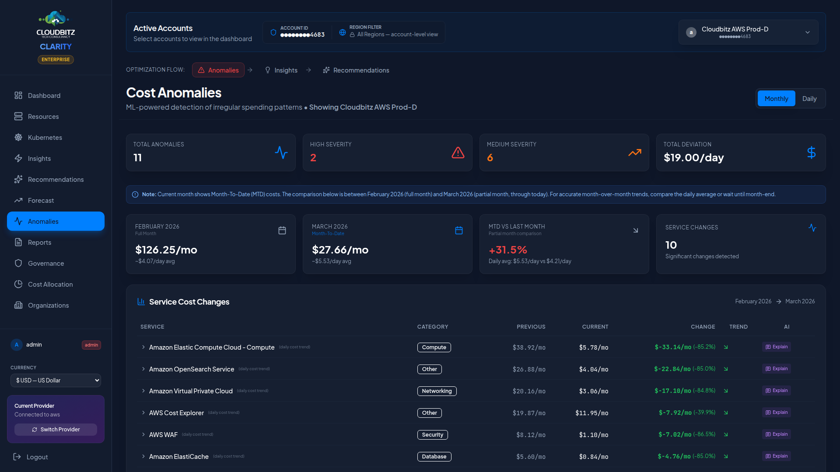
Task: Open the Cloudbitz AWS Prod-D account selector
Action: pyautogui.click(x=748, y=32)
